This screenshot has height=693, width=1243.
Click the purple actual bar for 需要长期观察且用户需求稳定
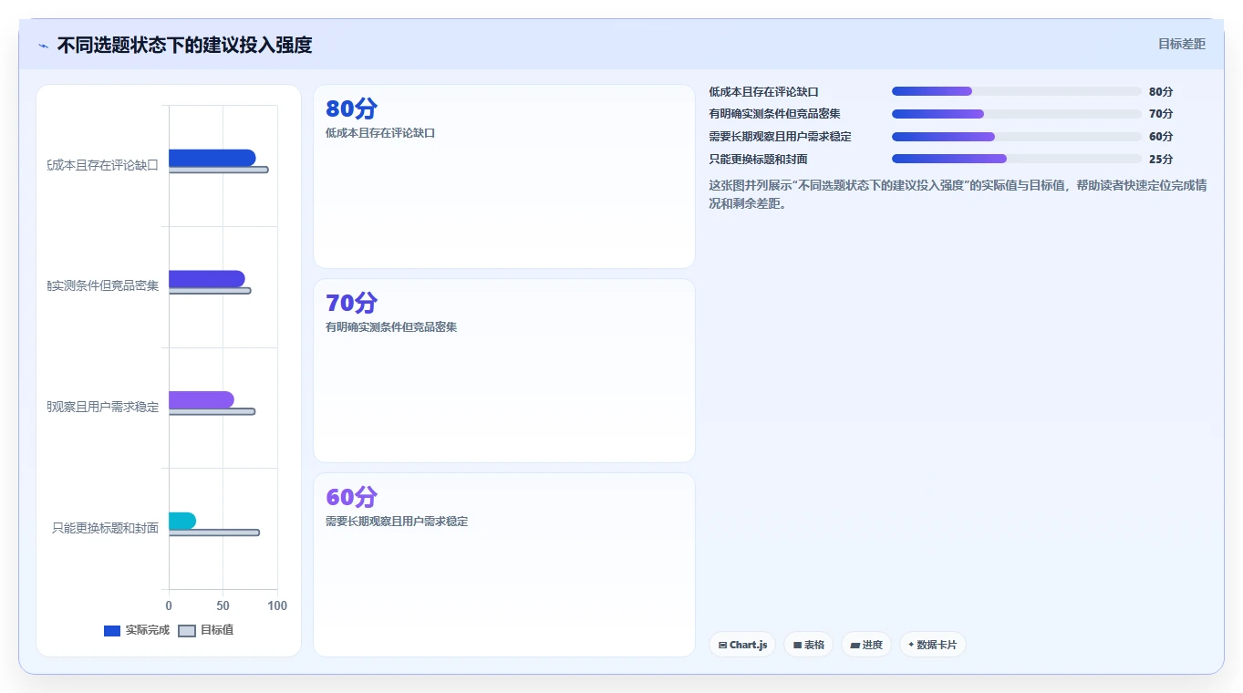point(202,399)
